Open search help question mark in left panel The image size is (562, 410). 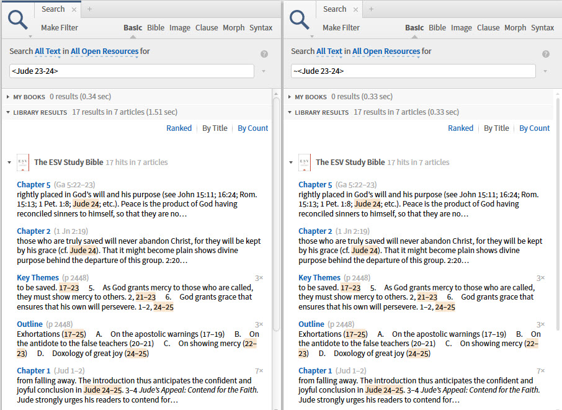pyautogui.click(x=264, y=54)
